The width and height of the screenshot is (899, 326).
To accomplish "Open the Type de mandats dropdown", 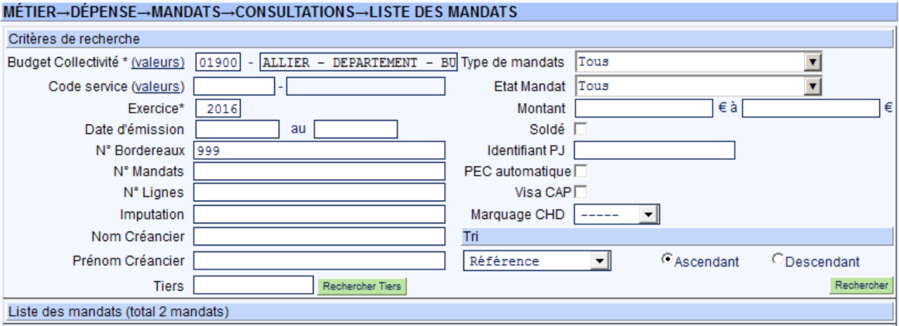I will coord(698,62).
